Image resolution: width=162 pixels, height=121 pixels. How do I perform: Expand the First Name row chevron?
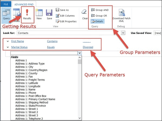[7, 41]
